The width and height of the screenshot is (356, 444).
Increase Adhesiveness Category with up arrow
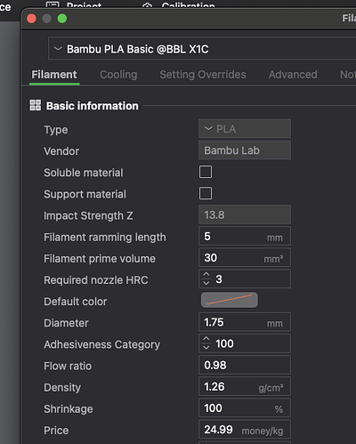(x=206, y=339)
